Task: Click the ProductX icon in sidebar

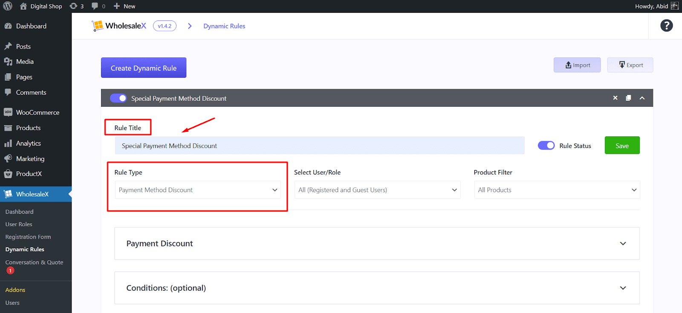Action: pos(8,174)
